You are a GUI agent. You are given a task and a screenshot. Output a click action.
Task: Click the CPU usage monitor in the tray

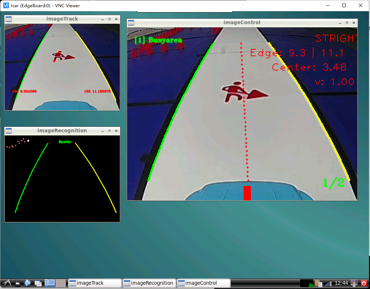307,283
